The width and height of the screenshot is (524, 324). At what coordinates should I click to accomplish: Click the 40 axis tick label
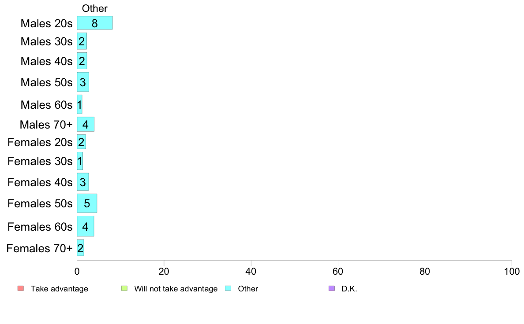[x=251, y=272]
